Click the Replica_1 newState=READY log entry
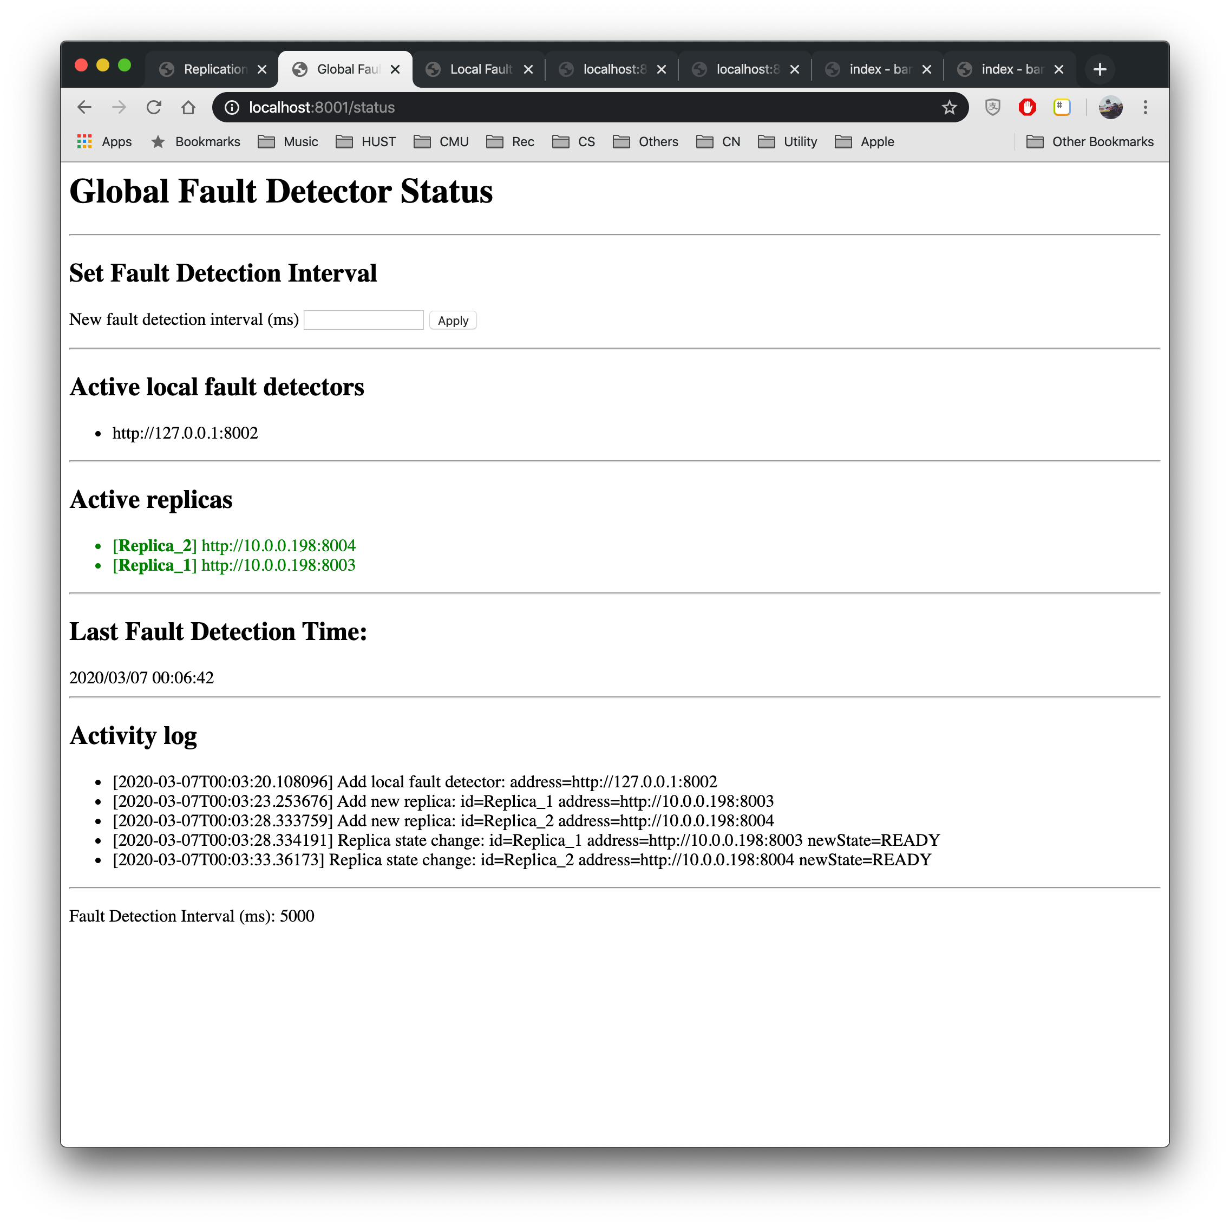The height and width of the screenshot is (1227, 1230). click(527, 840)
